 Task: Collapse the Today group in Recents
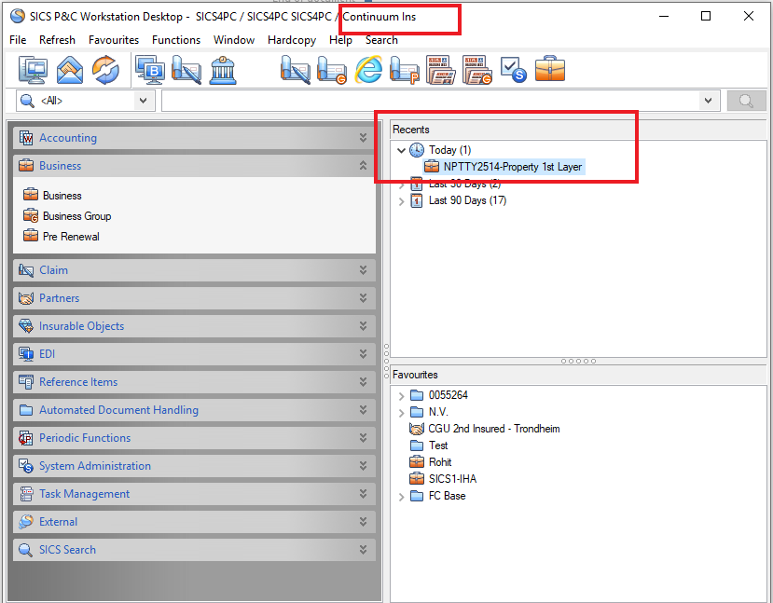click(x=402, y=150)
